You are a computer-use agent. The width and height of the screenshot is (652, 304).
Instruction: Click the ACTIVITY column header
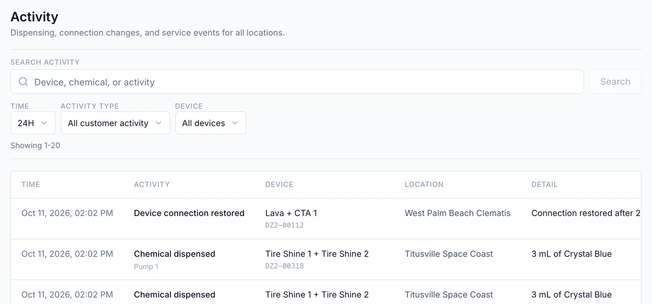tap(152, 184)
